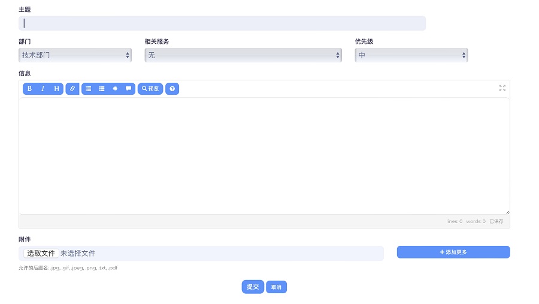Insert ordered list via first list icon

pos(89,89)
